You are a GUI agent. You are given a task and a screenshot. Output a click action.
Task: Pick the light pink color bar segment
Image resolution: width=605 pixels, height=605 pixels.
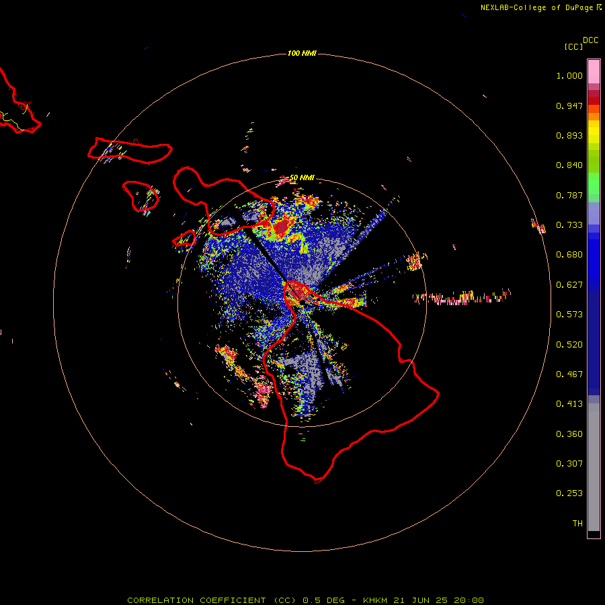point(594,71)
